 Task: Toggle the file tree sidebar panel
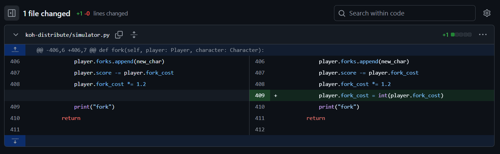click(x=12, y=13)
